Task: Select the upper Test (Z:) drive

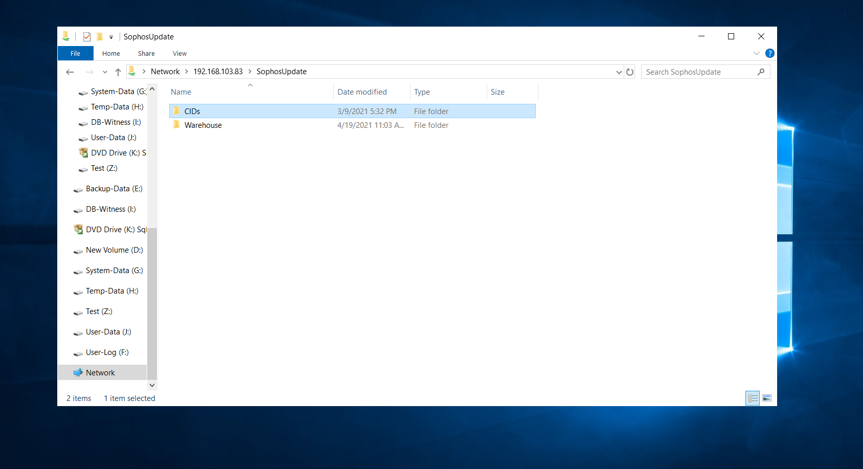Action: pos(98,168)
